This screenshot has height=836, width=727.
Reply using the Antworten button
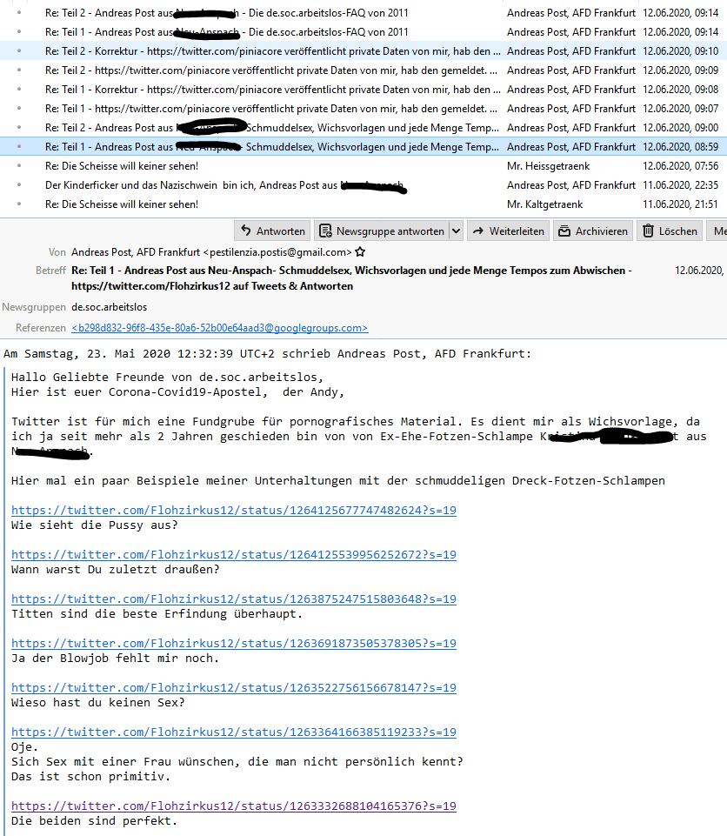pyautogui.click(x=272, y=231)
